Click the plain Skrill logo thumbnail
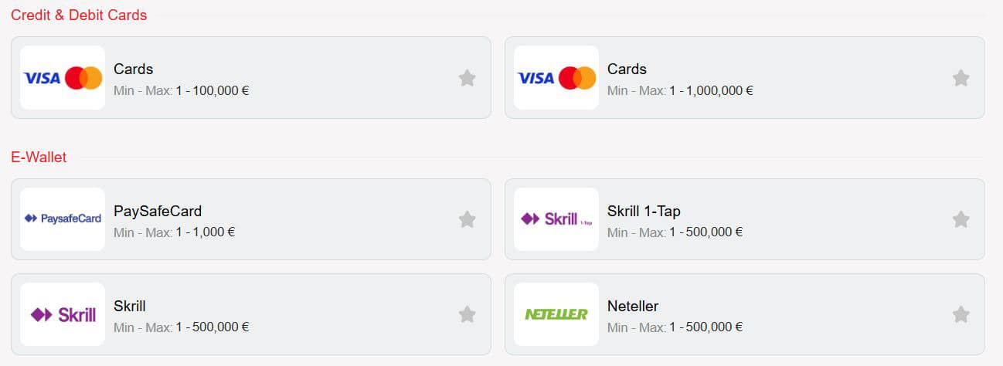 tap(63, 314)
